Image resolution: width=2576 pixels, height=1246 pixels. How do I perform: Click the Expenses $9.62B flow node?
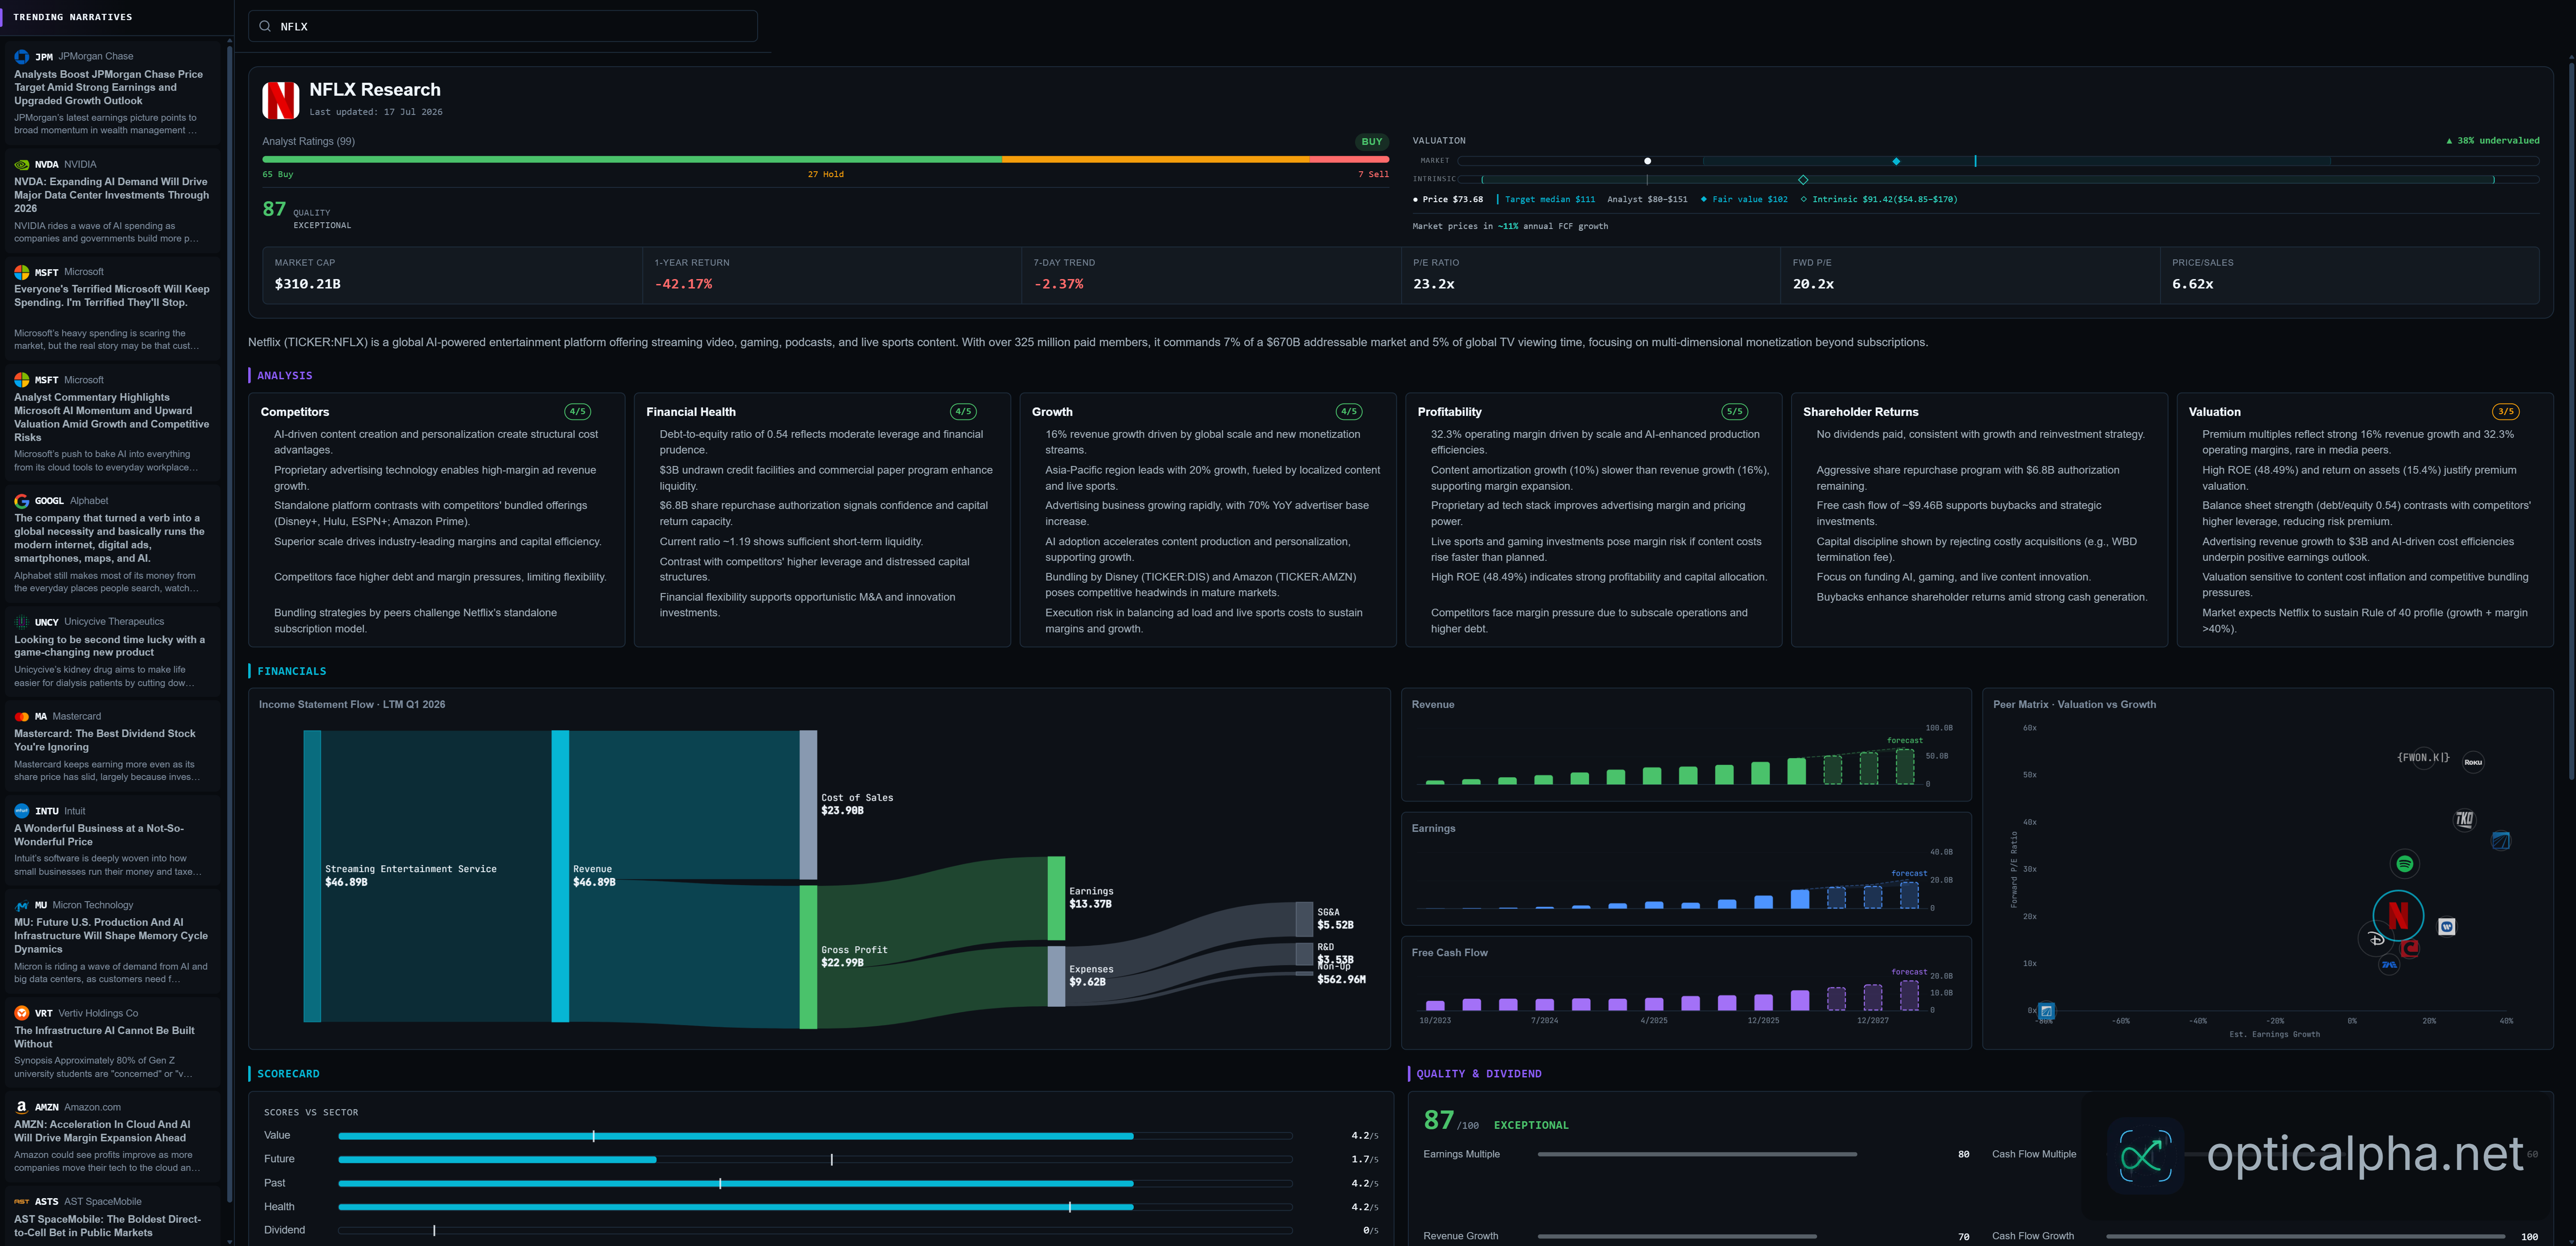1056,976
